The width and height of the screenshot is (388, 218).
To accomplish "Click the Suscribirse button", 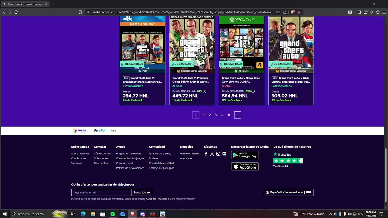I will tap(142, 192).
